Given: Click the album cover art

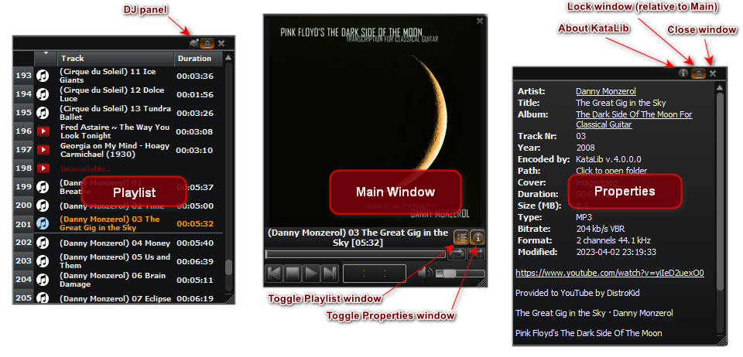Looking at the screenshot, I should (375, 121).
